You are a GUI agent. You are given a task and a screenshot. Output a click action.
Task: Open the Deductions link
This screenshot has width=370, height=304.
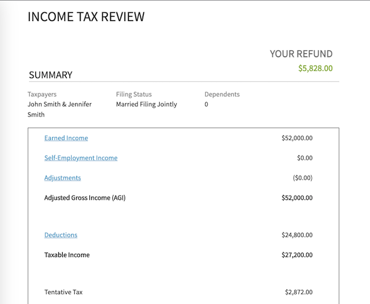(x=61, y=235)
